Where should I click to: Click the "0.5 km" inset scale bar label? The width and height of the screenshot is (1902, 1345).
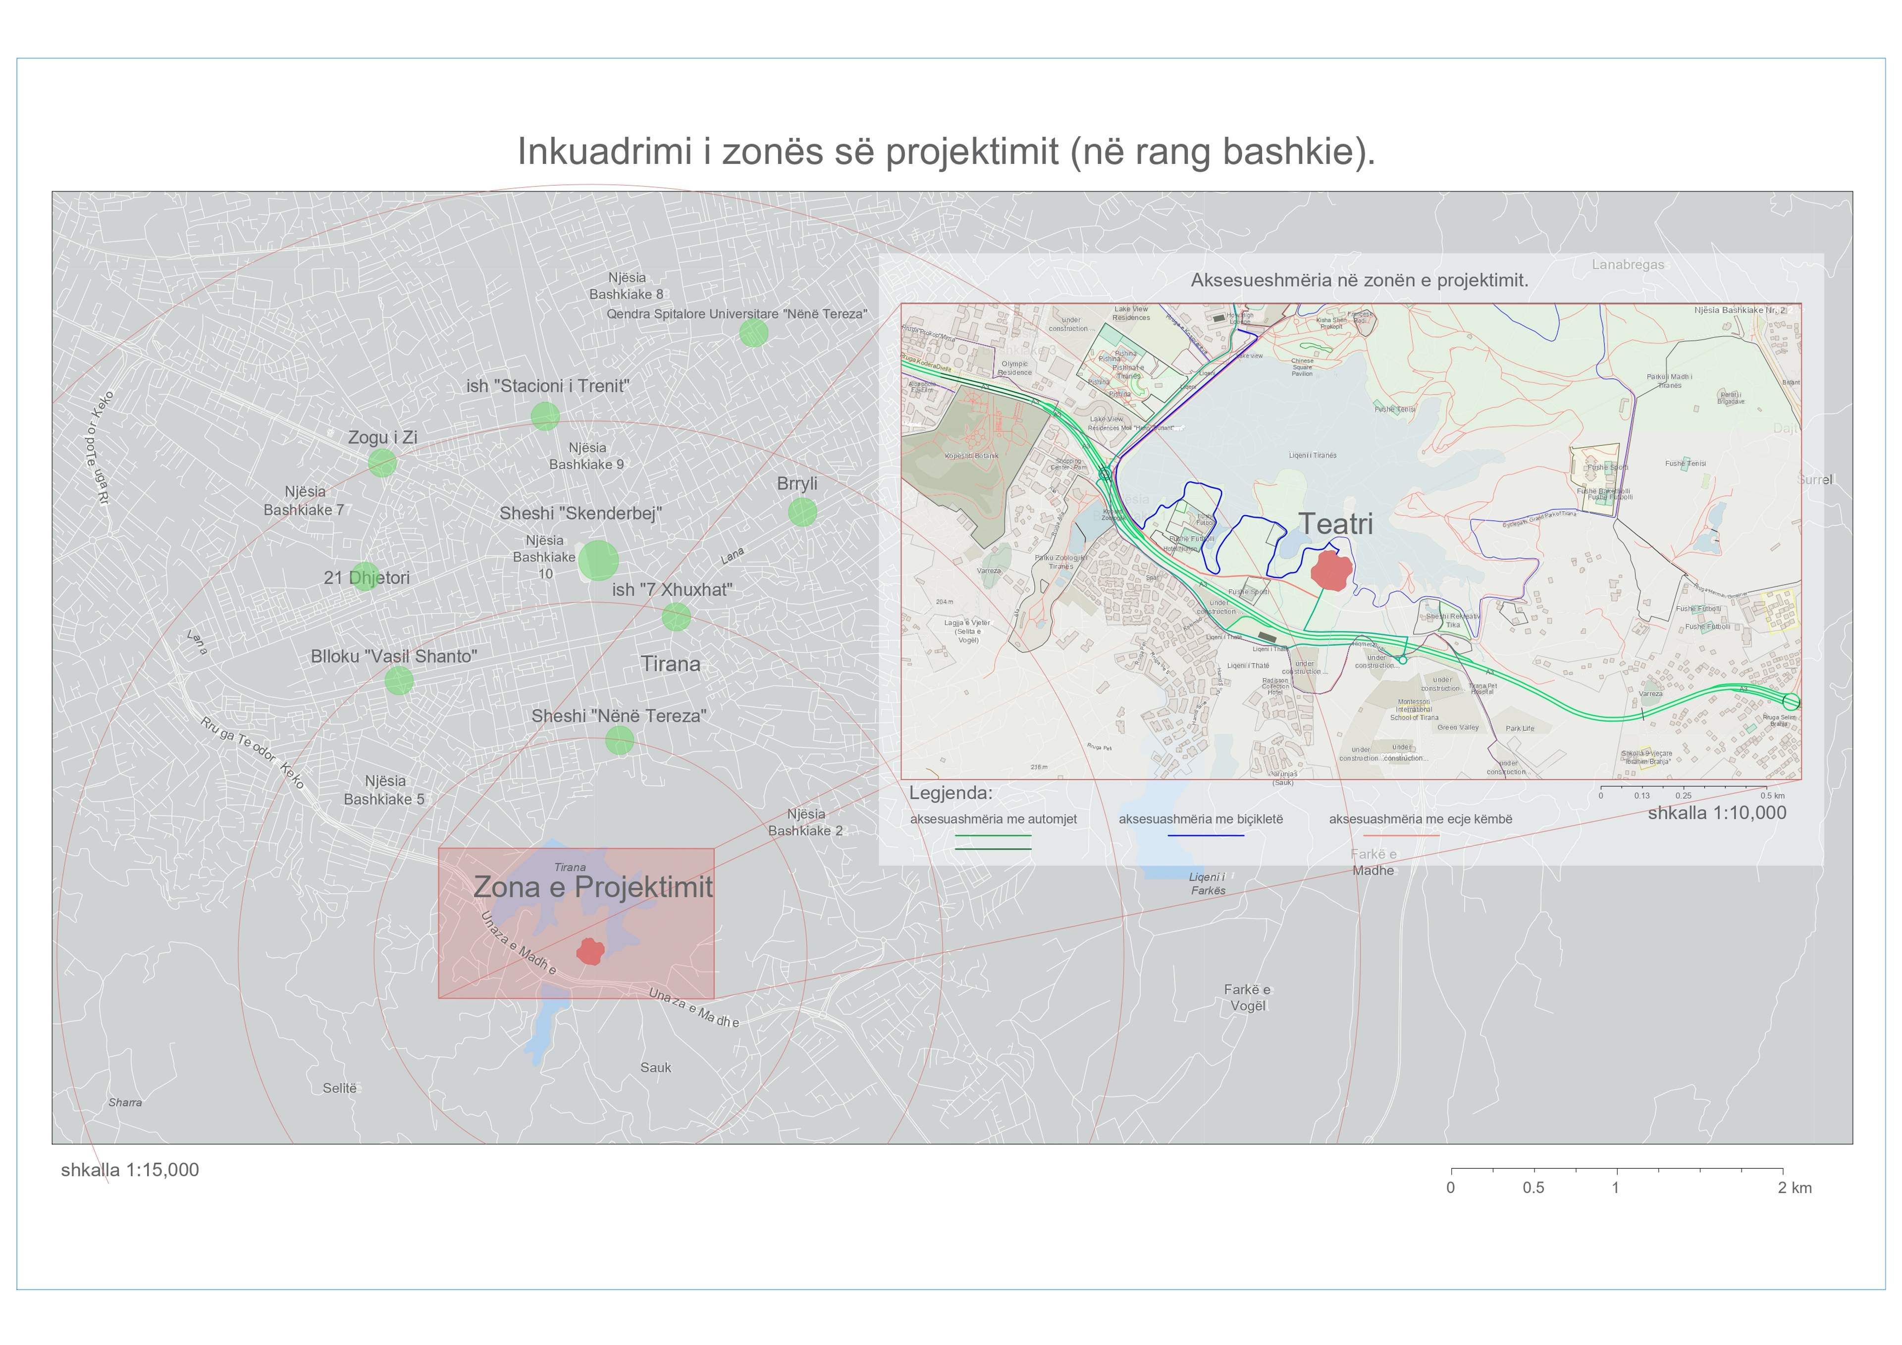[1773, 796]
